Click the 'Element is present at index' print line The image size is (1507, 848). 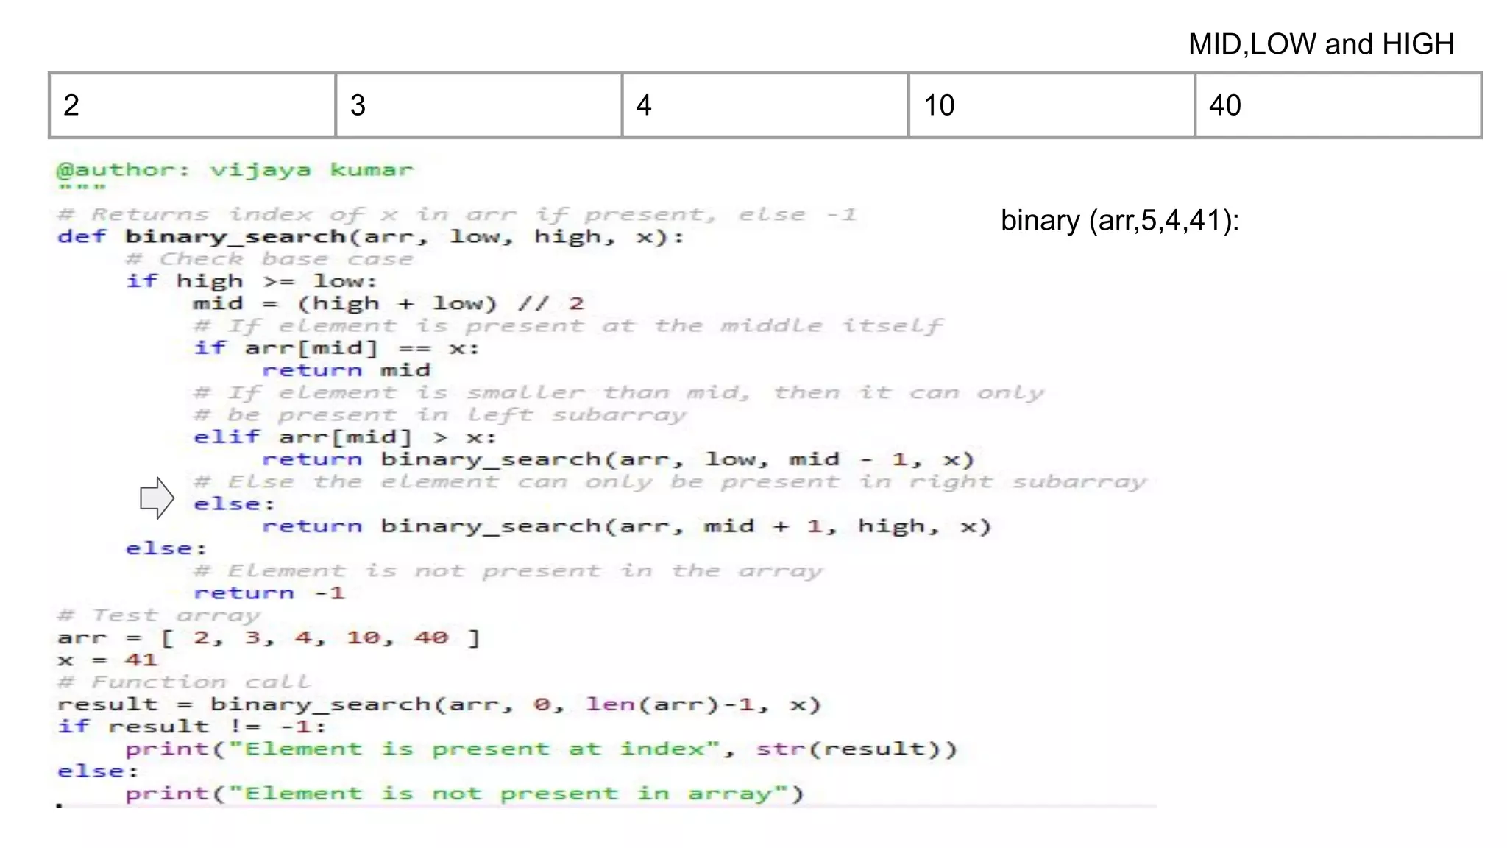pos(542,749)
